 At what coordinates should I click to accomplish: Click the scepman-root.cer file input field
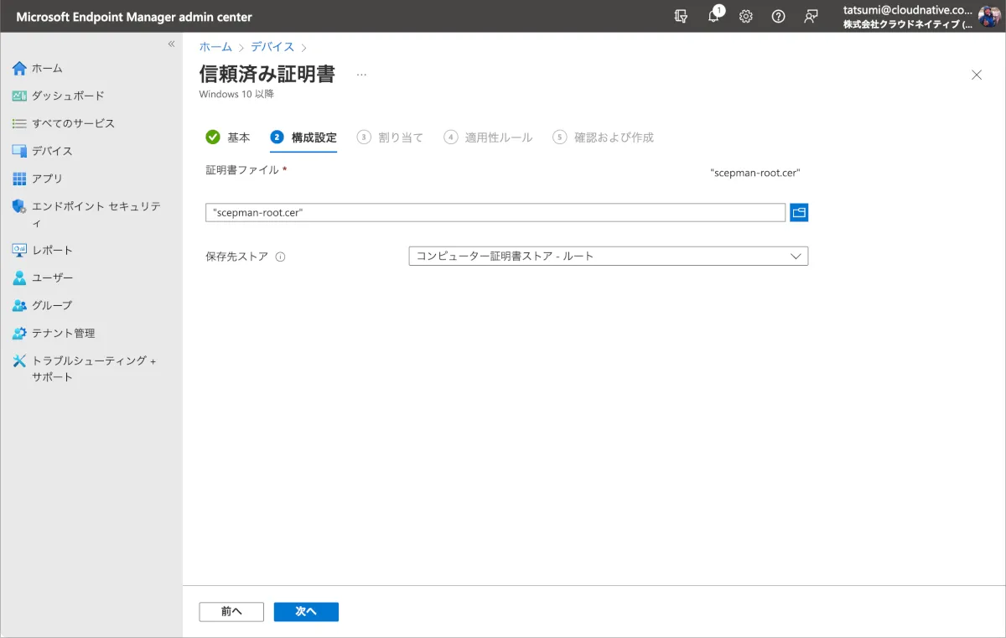[495, 213]
